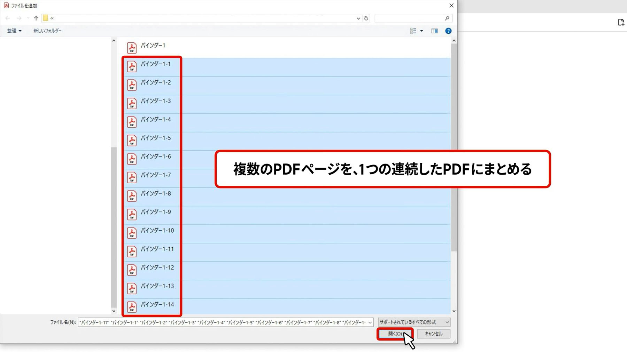Click the PDF icon of バインダー1-6
627x352 pixels.
132,159
